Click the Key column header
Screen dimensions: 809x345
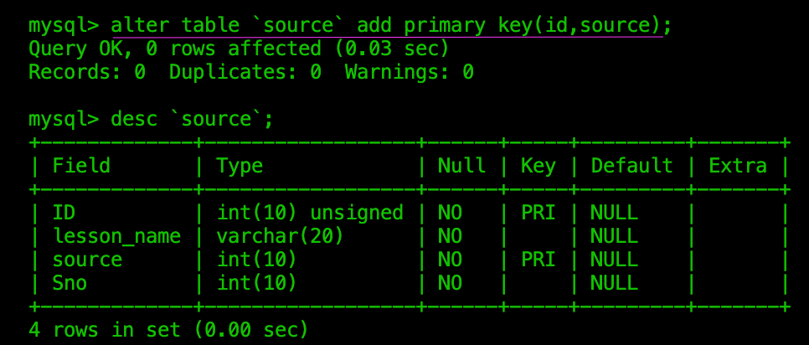point(538,166)
